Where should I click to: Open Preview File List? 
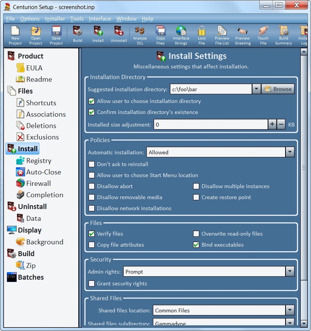(x=222, y=35)
